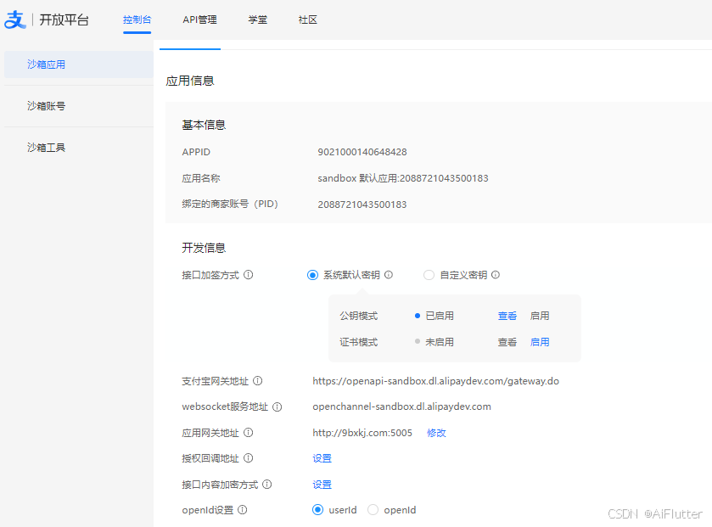Click info icon beside 应用网关地址
This screenshot has width=712, height=527.
coord(249,433)
